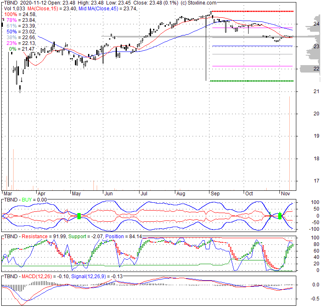Click the 'Oct' month axis label
This screenshot has width=321, height=307.
click(x=249, y=194)
